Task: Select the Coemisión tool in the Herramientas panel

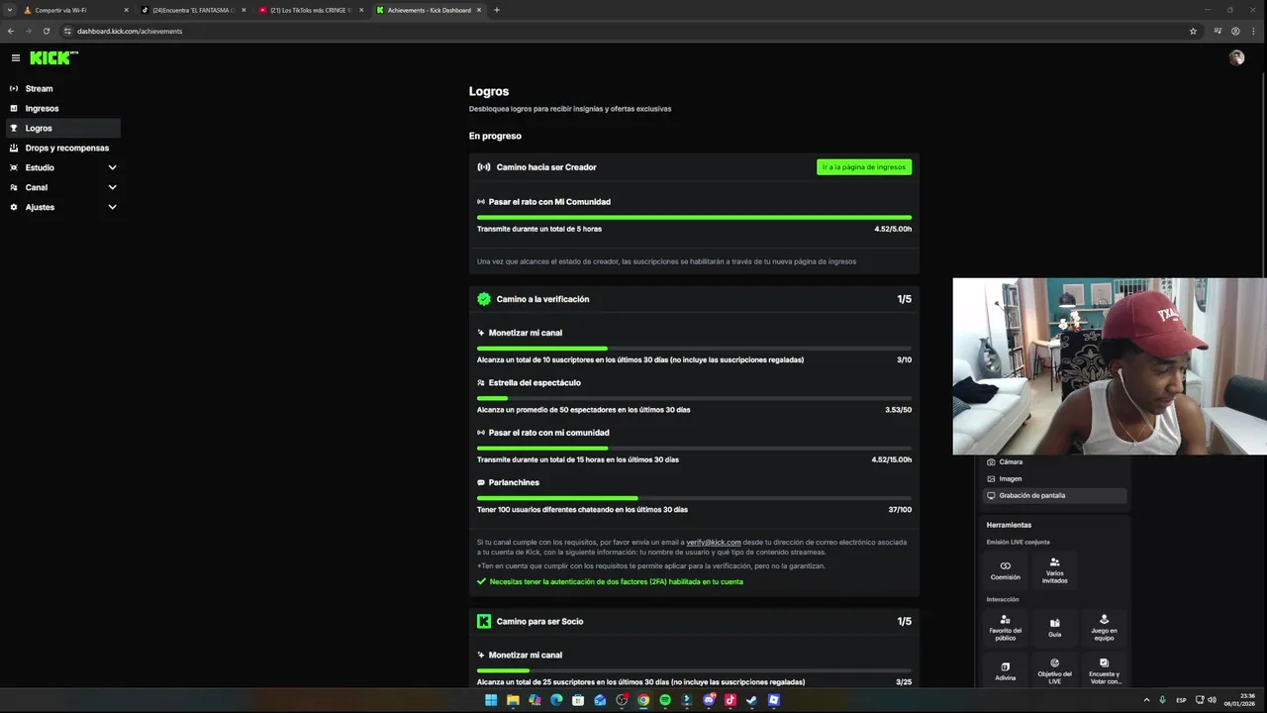Action: [x=1005, y=570]
